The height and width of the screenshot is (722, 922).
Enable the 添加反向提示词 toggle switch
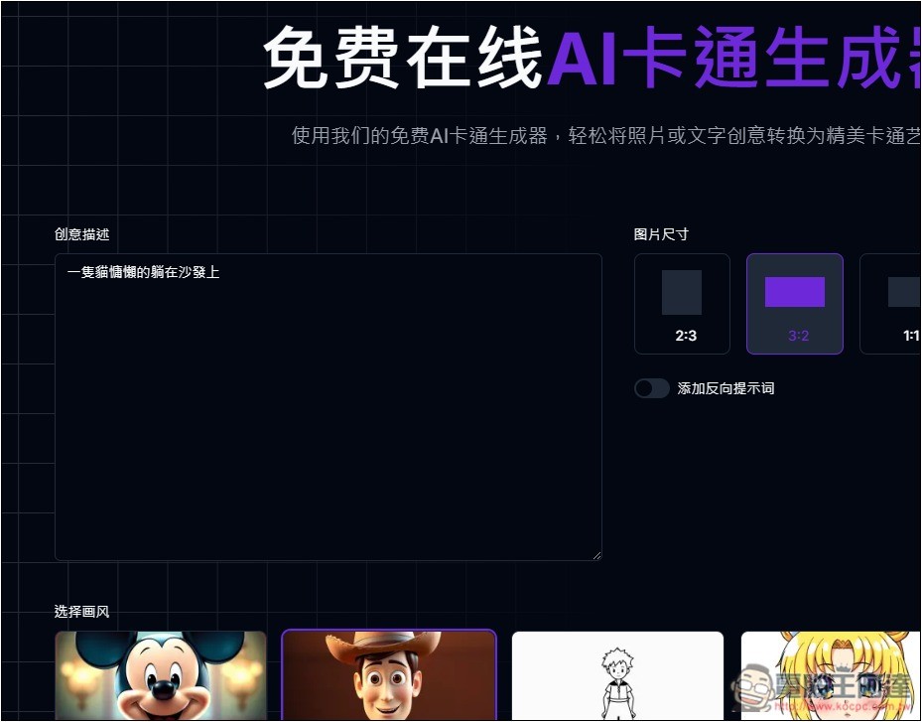(x=652, y=388)
